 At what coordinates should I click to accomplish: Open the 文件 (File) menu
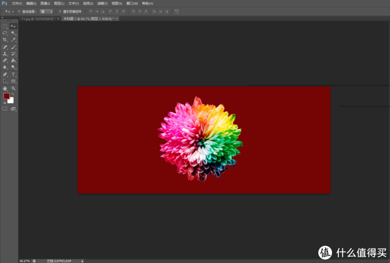(x=17, y=3)
